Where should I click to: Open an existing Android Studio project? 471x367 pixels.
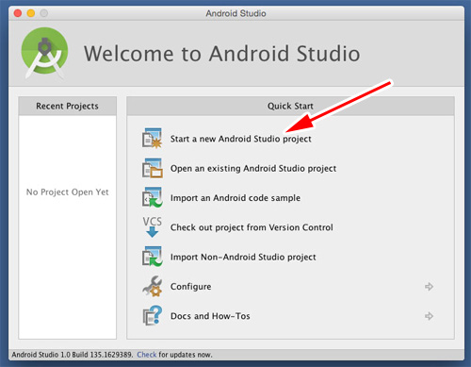point(253,168)
